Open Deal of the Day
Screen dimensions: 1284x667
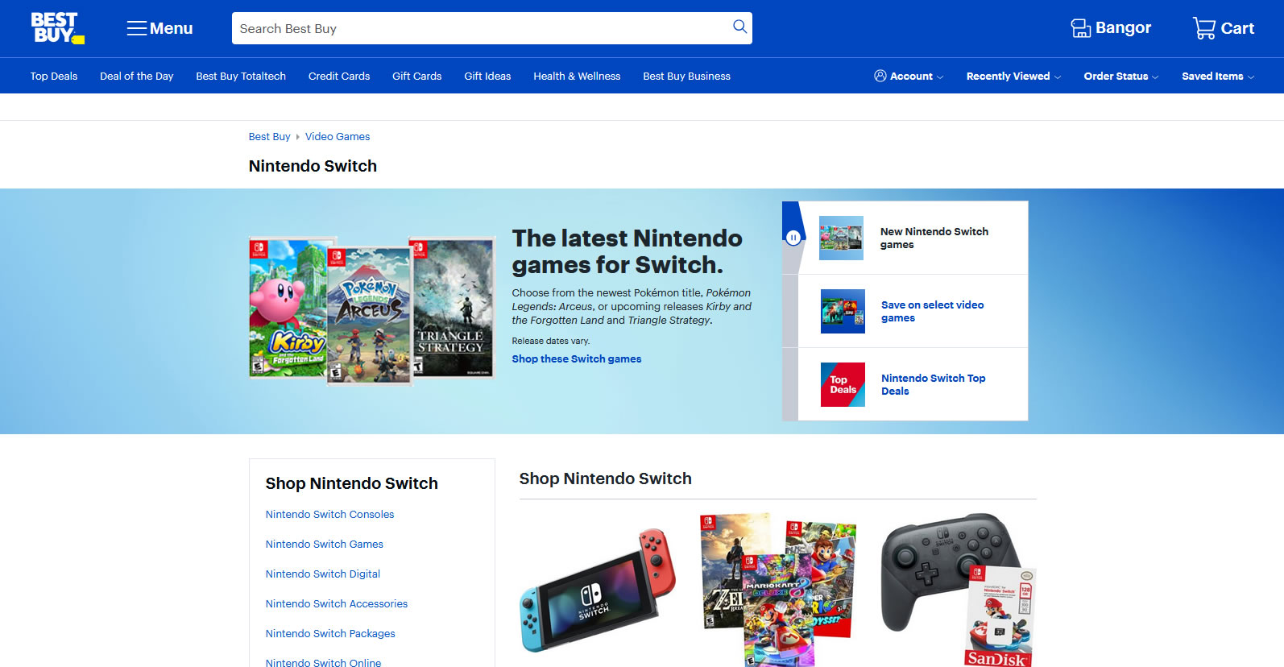(137, 76)
